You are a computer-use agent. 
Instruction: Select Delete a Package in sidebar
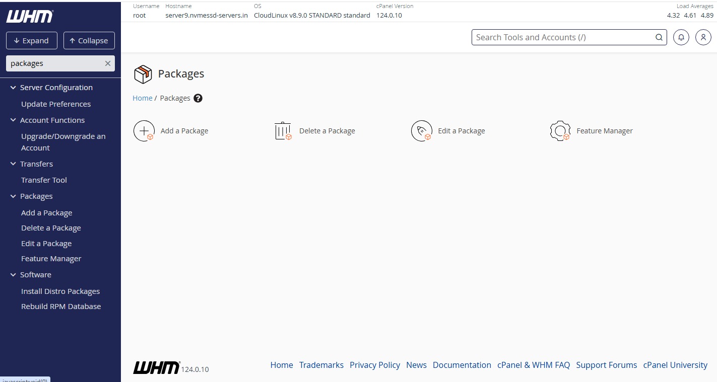click(x=51, y=228)
